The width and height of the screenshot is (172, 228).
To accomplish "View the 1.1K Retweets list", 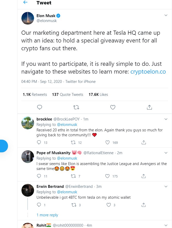I will tap(35, 95).
